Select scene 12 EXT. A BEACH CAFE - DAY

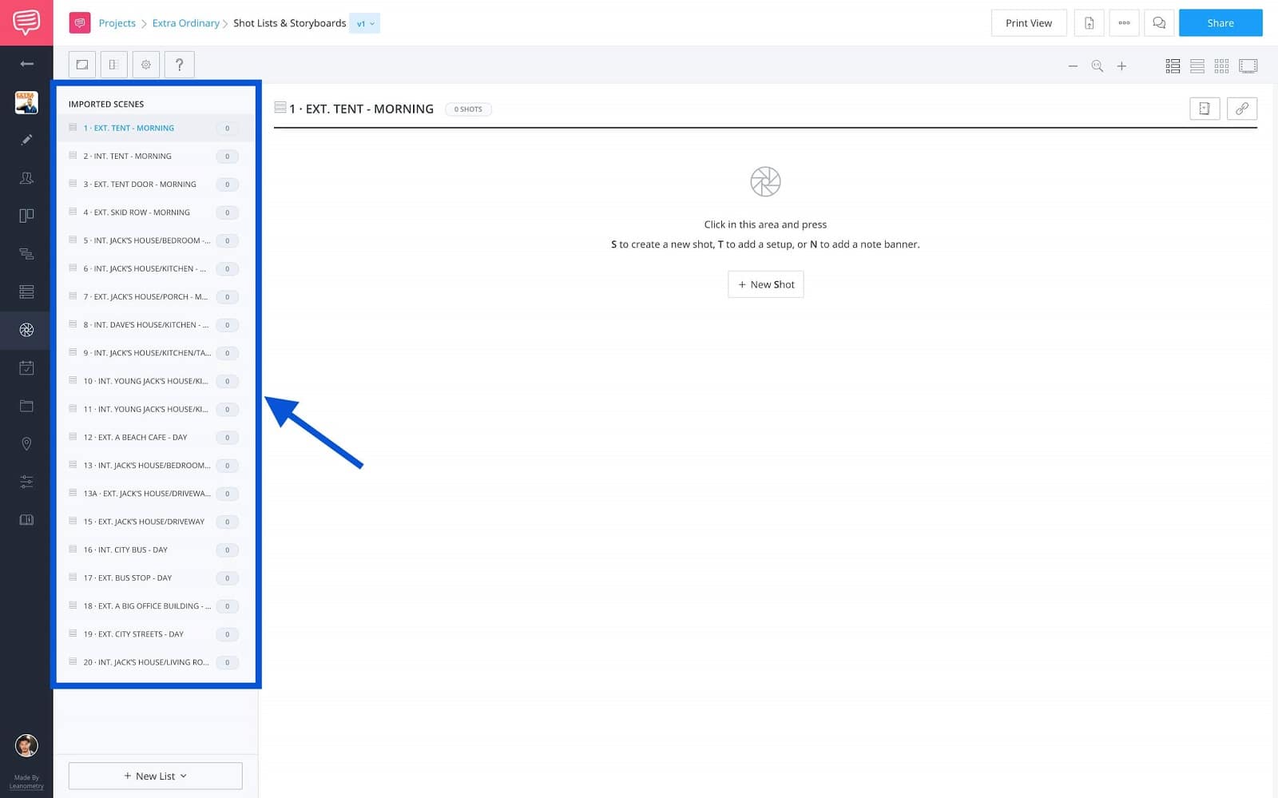135,438
